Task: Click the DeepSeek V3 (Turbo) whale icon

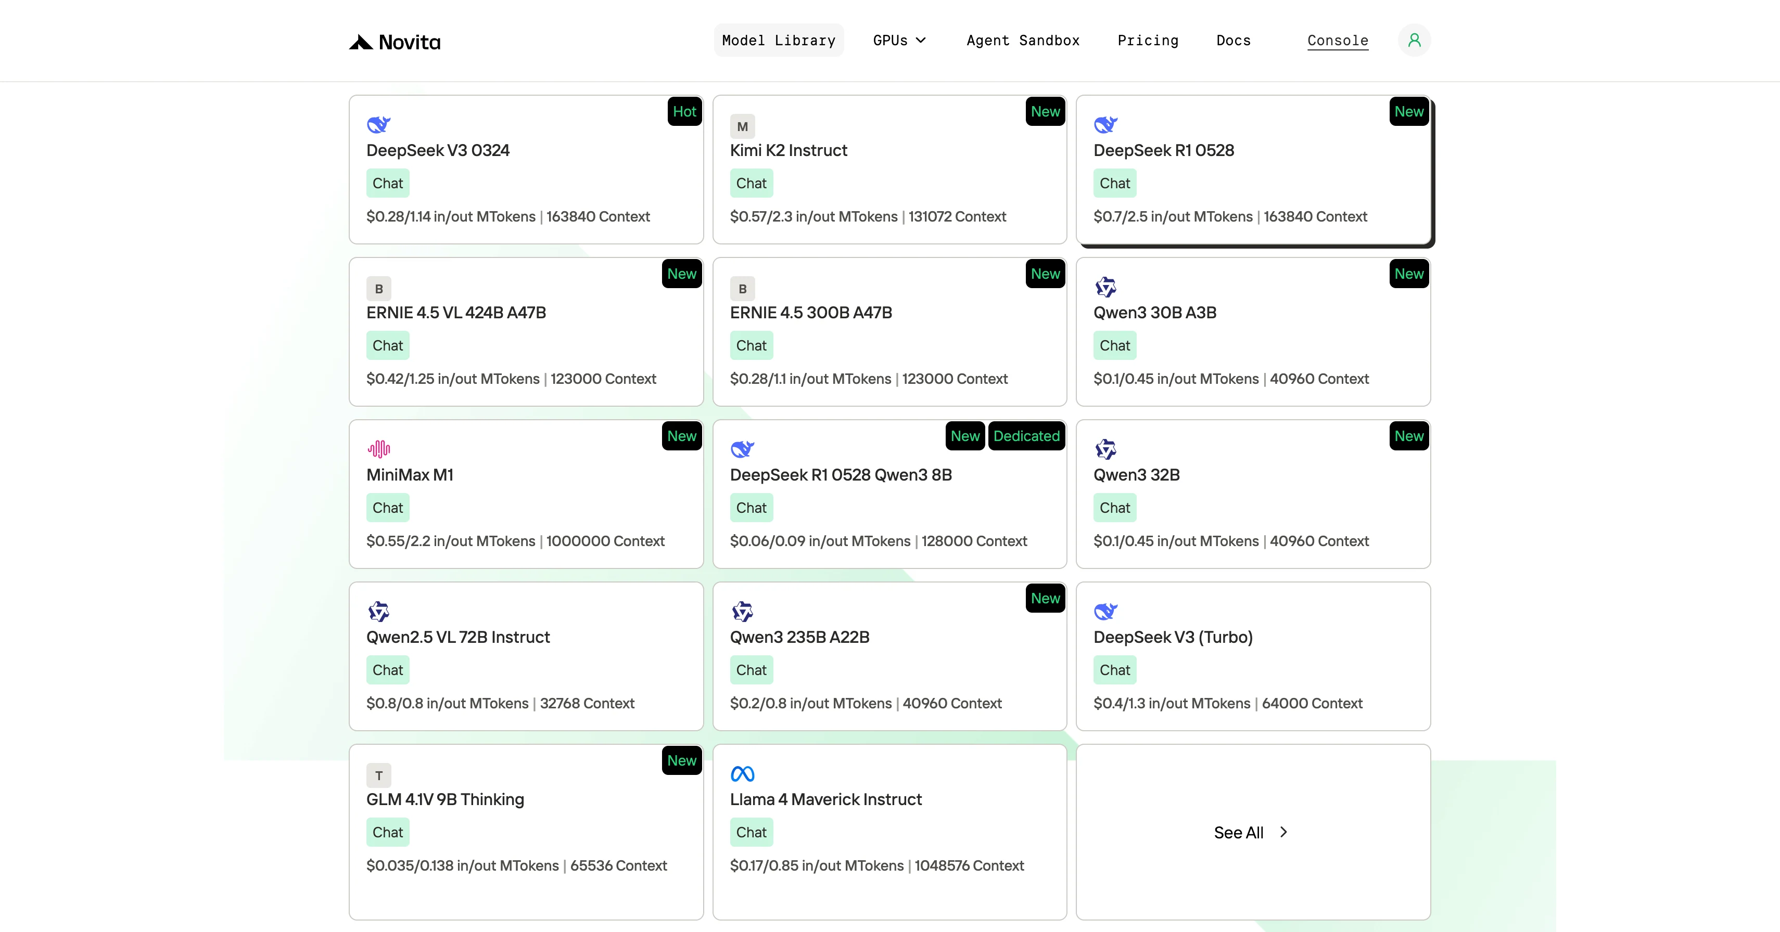Action: tap(1105, 612)
